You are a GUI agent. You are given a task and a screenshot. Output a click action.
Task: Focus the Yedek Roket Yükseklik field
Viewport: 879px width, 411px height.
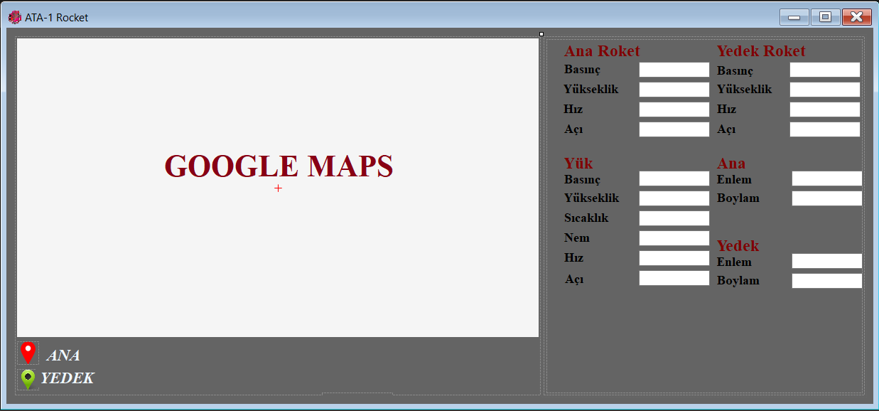pyautogui.click(x=825, y=90)
